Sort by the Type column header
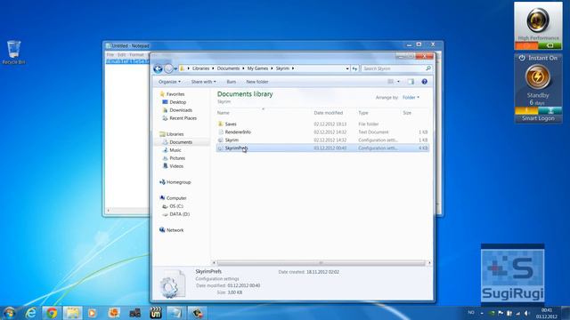 pyautogui.click(x=363, y=113)
